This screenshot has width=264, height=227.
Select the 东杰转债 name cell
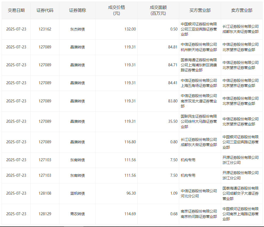pos(77,29)
